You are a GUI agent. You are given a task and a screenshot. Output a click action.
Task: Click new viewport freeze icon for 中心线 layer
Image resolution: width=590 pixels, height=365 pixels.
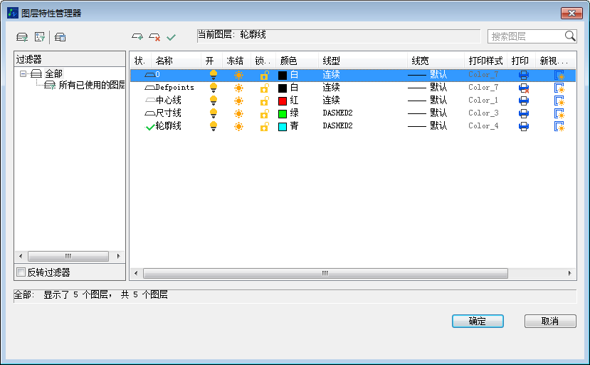559,101
